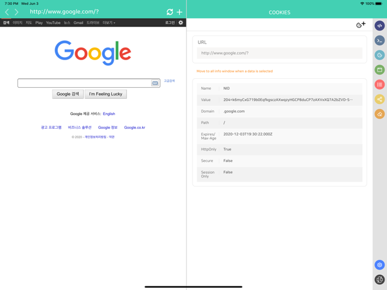Open the console terminal icon in sidebar
Screen dimensions: 387x290
[380, 40]
